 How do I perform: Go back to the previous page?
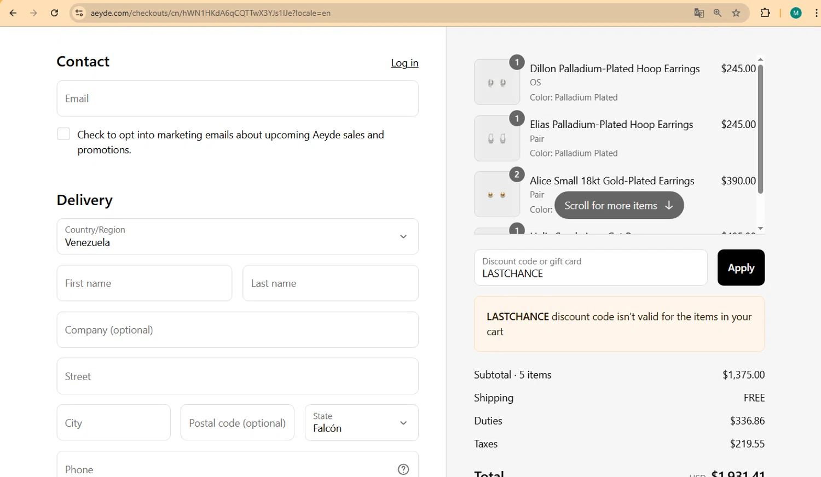pos(13,13)
